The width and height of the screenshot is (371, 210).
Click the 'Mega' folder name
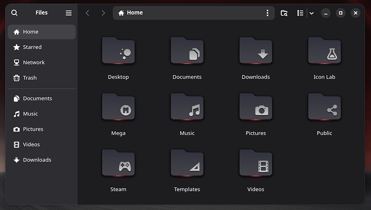[118, 133]
